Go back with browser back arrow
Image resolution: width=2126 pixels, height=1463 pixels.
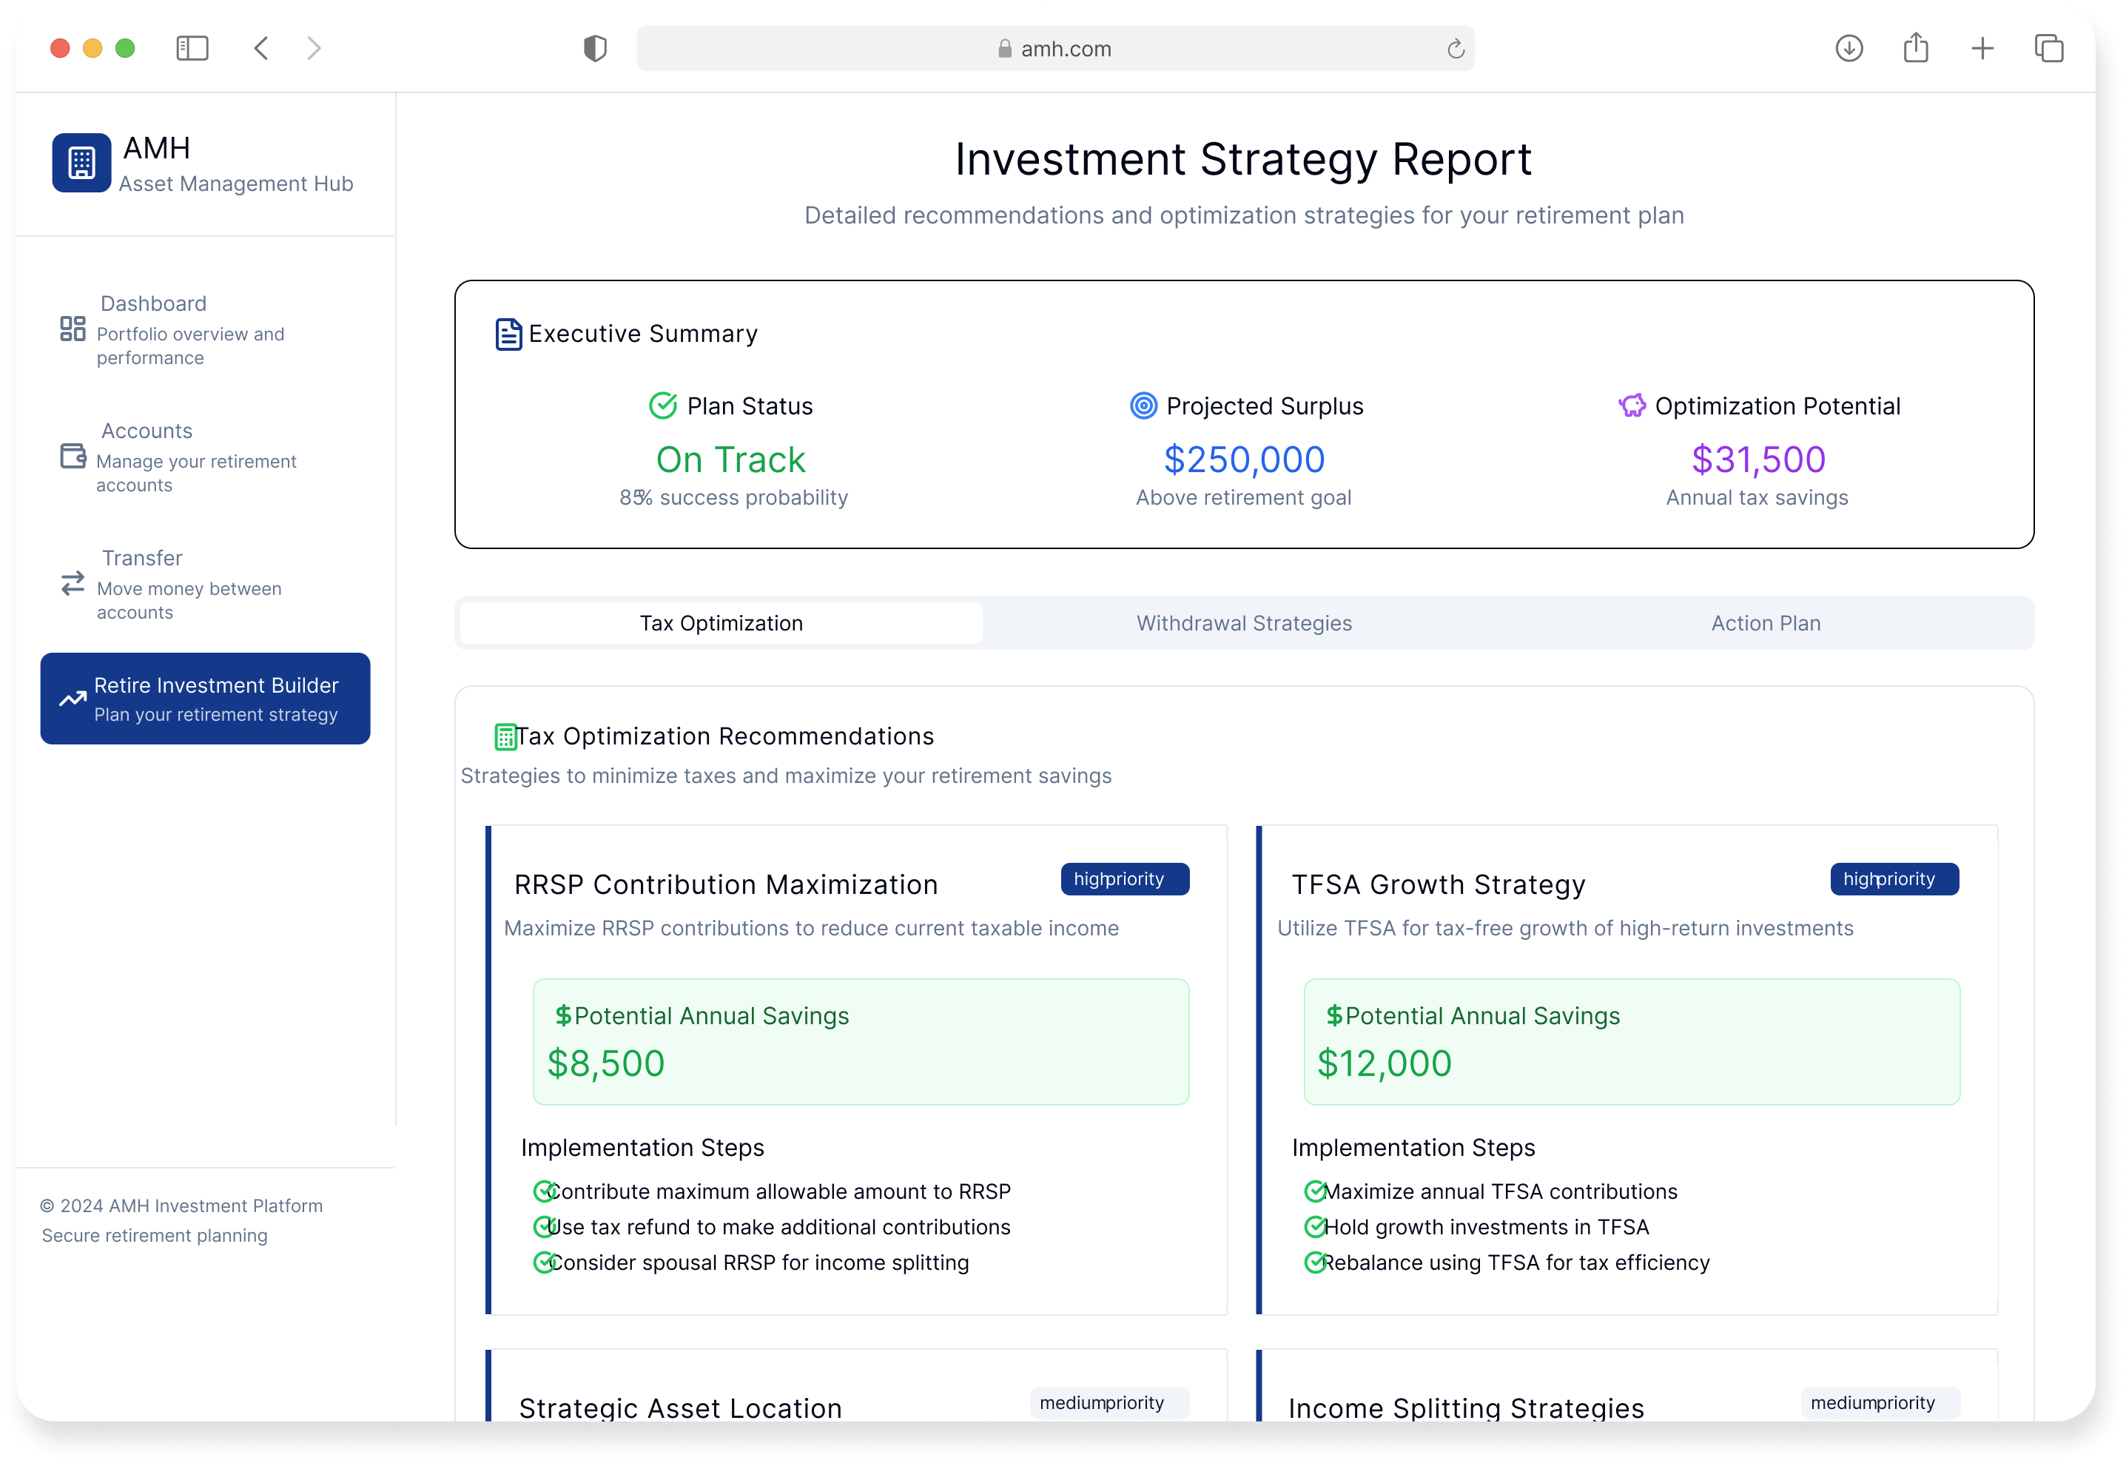[x=261, y=49]
